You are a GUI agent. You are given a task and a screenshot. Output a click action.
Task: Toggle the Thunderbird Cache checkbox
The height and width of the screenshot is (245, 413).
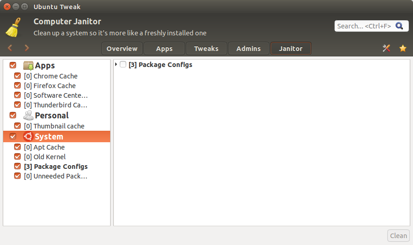pos(17,105)
